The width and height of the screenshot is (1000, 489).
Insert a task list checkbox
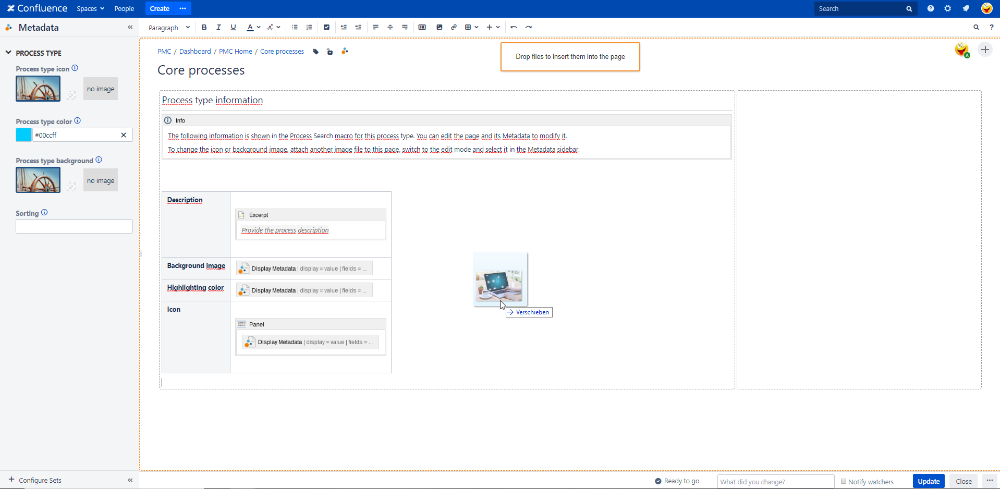(326, 27)
